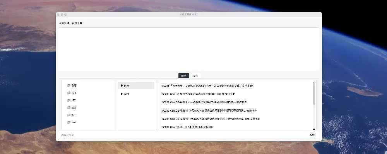Expand the 运维 category triangle
Screen dimensions: 387x154
coord(122,94)
